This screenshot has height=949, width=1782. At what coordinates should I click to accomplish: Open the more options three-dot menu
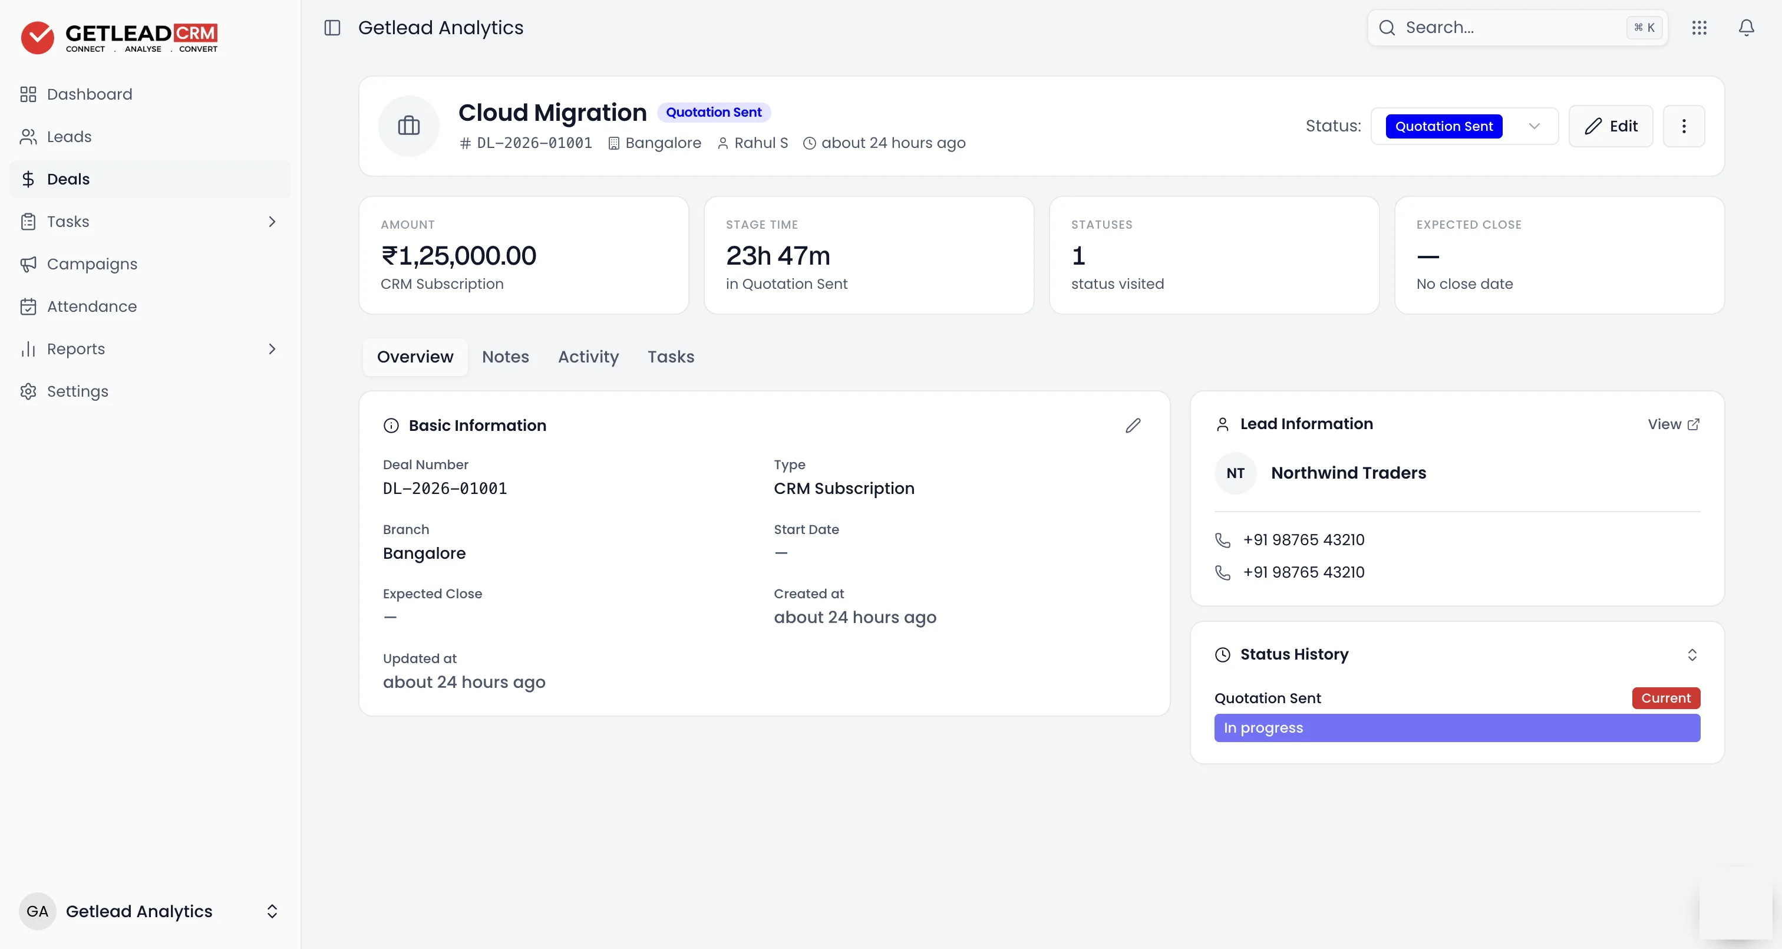point(1684,126)
